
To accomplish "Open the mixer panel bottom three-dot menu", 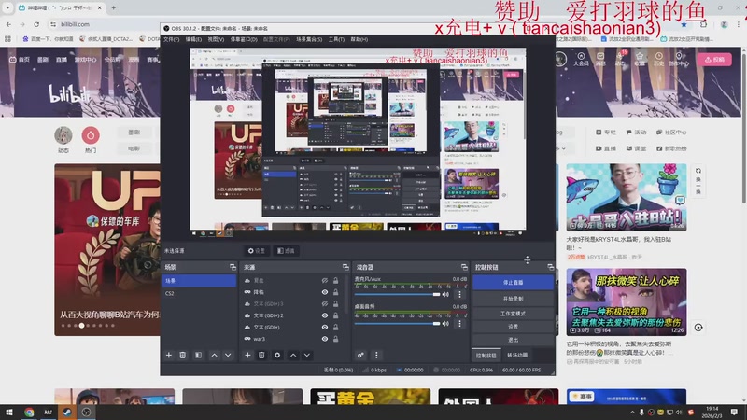I will coord(376,356).
